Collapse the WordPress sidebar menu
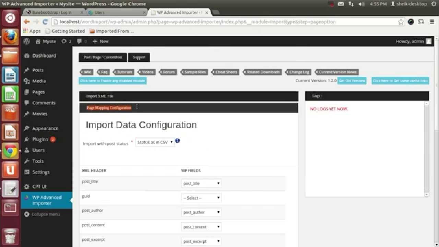The width and height of the screenshot is (439, 247). click(x=42, y=214)
